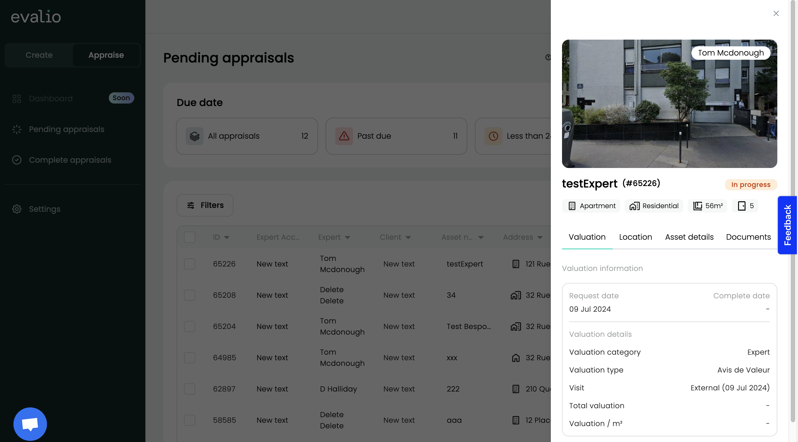
Task: Click the Complete appraisals checkmark icon
Action: pos(17,160)
